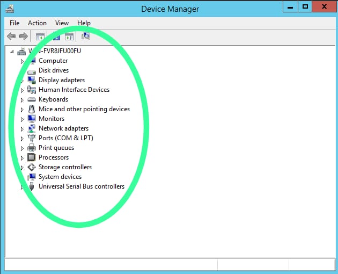Click the Print queues printer icon
This screenshot has width=338, height=274.
click(x=32, y=148)
